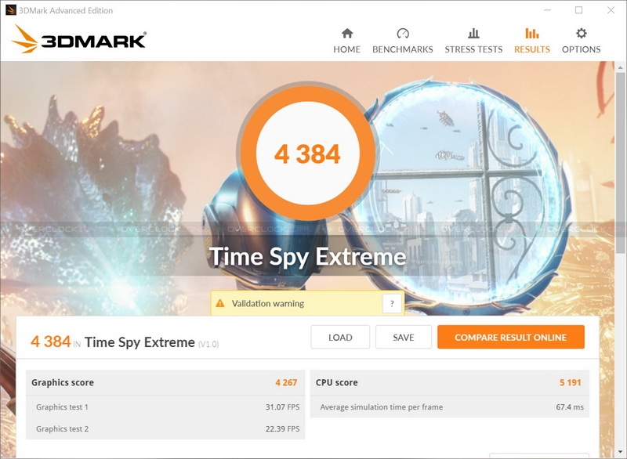Click the Results bar chart icon
This screenshot has width=627, height=459.
click(x=532, y=33)
